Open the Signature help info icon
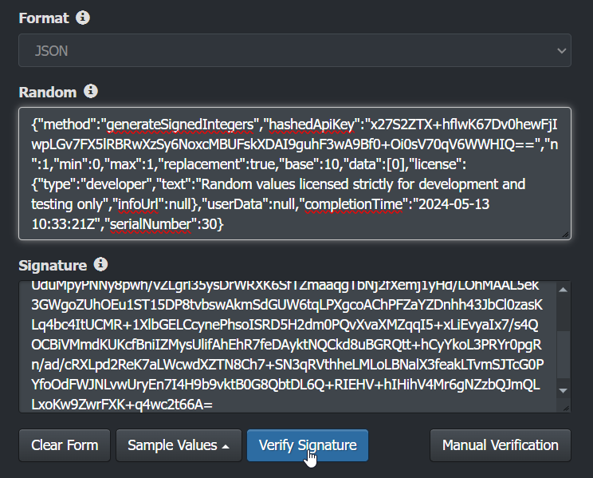Viewport: 593px width, 478px height. click(x=100, y=264)
